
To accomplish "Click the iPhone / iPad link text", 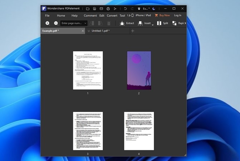I will coord(143,15).
